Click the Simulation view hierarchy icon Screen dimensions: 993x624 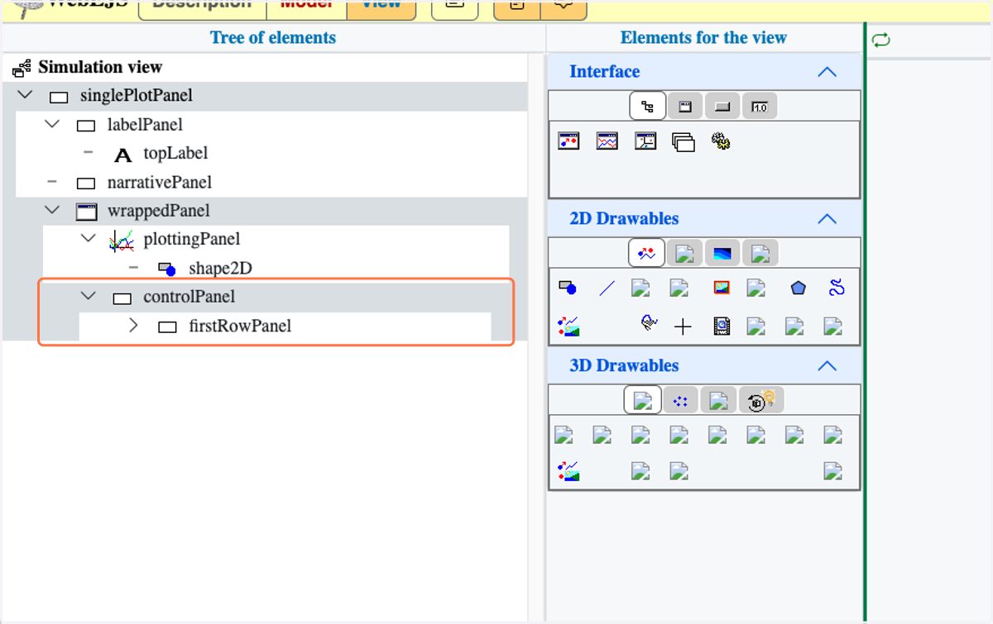22,68
